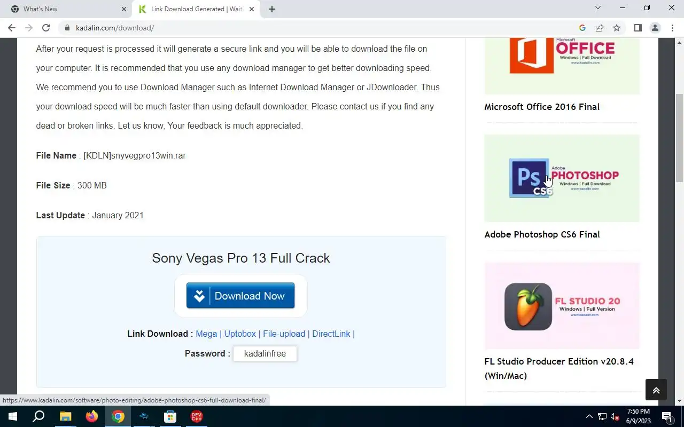Open Windows taskbar search

(x=38, y=416)
